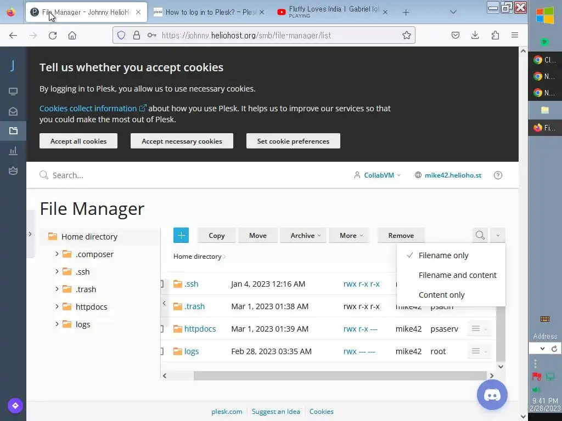Open the Archive dropdown button
The image size is (562, 421).
click(x=303, y=235)
